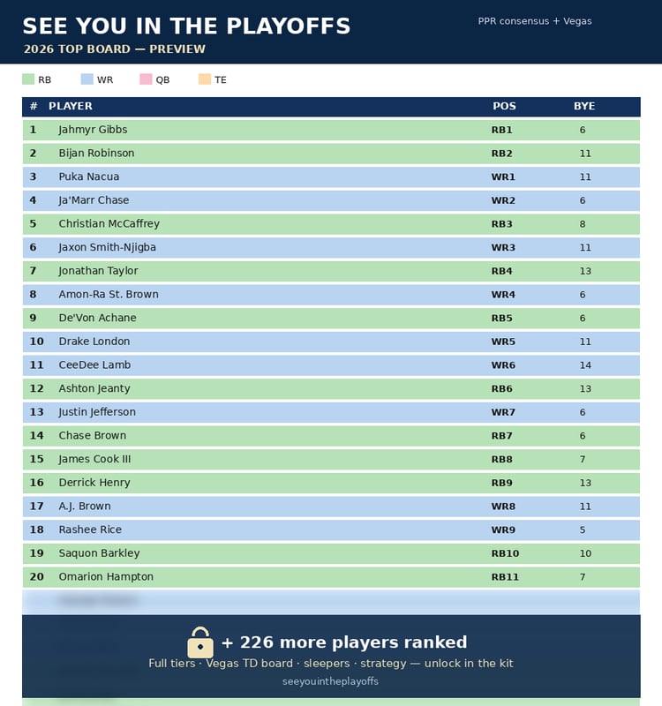Click '+ 226 more players ranked' banner
The width and height of the screenshot is (662, 706).
[344, 642]
